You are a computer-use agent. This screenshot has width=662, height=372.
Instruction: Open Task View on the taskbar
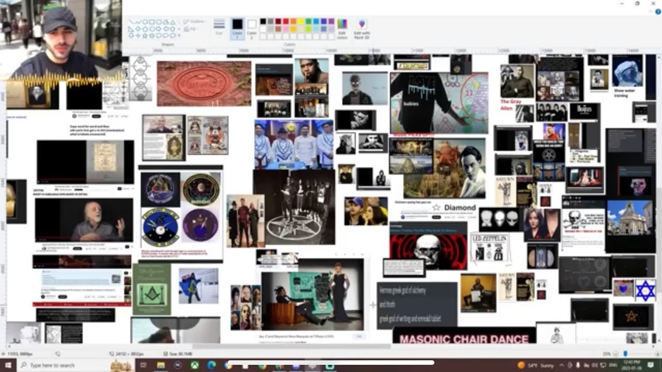[143, 365]
